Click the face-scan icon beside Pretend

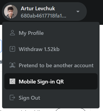(x=12, y=65)
